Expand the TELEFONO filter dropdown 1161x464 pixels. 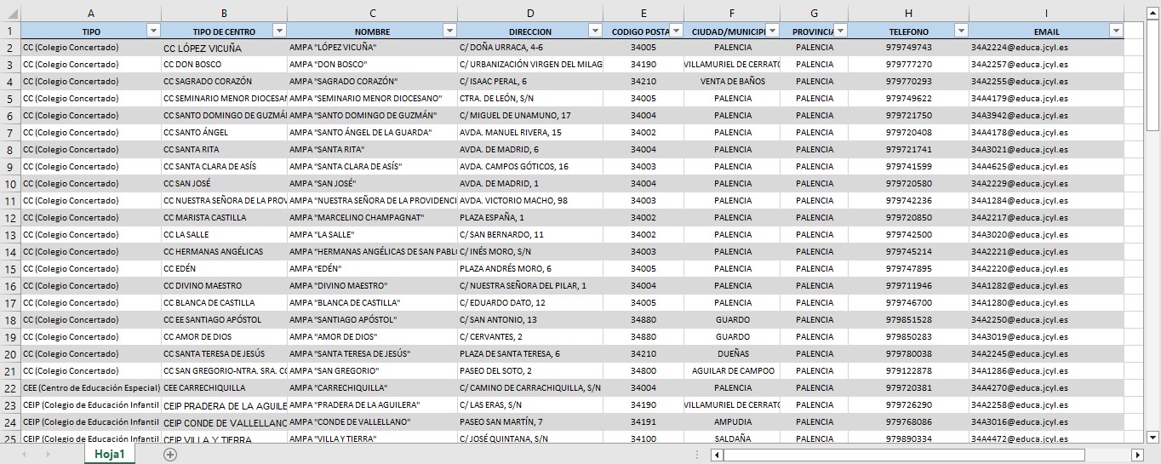click(x=961, y=31)
